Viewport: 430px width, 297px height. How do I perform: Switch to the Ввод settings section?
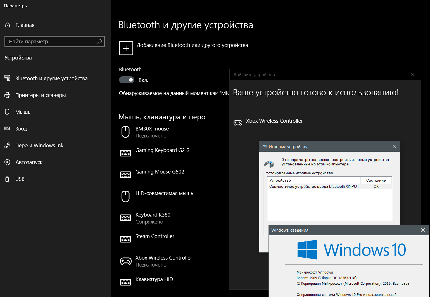click(21, 129)
